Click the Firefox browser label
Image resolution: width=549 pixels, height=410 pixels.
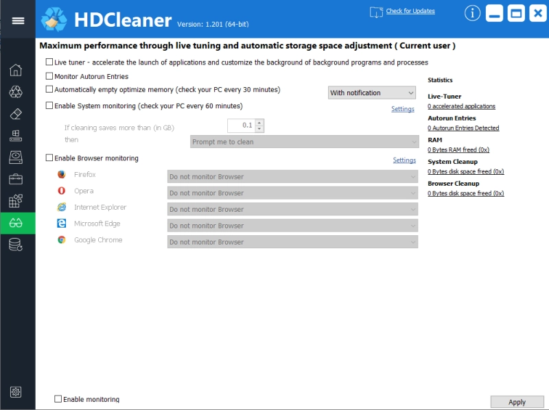84,174
